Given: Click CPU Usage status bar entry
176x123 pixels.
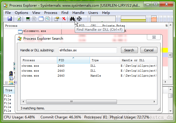Looking at the screenshot, I should (x=19, y=117).
